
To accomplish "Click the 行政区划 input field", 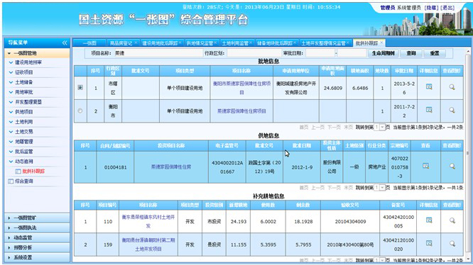I will coord(254,53).
